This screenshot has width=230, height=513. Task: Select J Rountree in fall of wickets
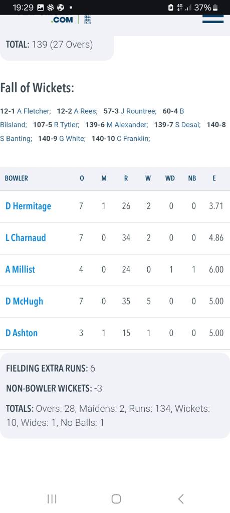tap(138, 111)
